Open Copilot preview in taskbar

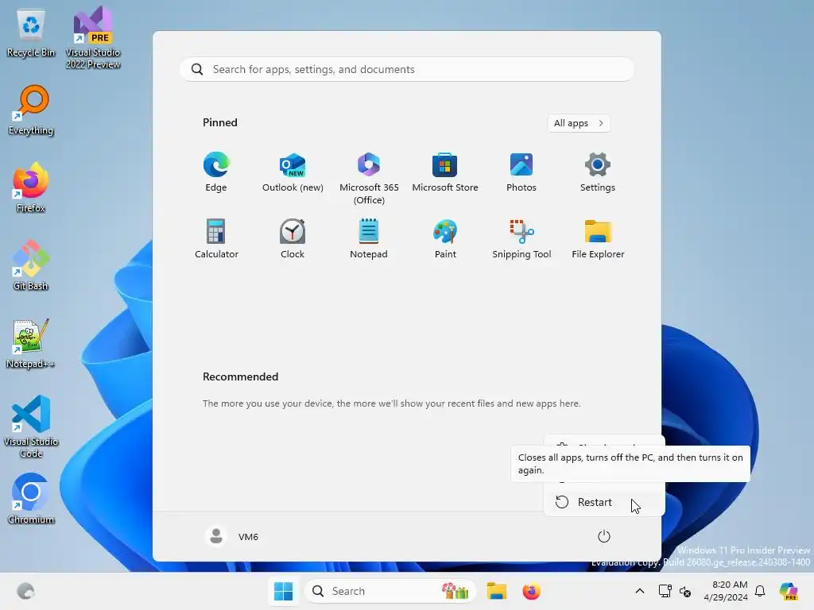coord(789,591)
